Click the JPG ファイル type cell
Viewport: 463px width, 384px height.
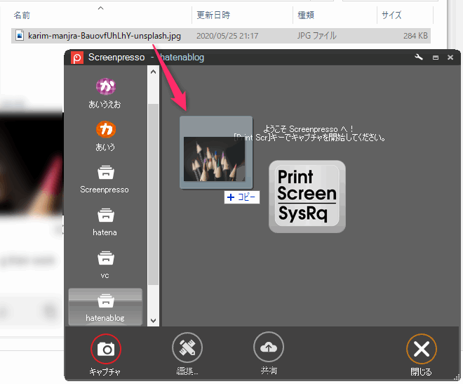tap(317, 36)
